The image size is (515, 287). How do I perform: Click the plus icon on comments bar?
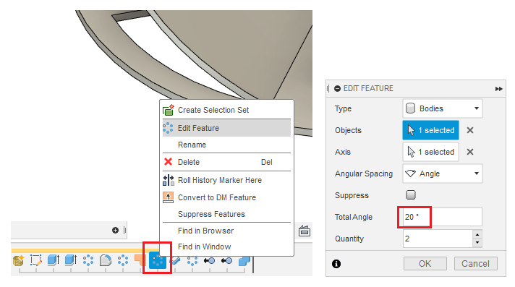point(115,230)
